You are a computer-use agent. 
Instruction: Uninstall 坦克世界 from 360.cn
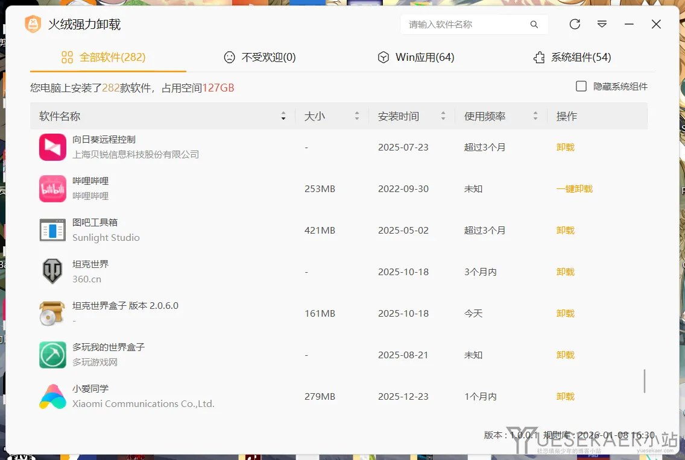click(565, 272)
